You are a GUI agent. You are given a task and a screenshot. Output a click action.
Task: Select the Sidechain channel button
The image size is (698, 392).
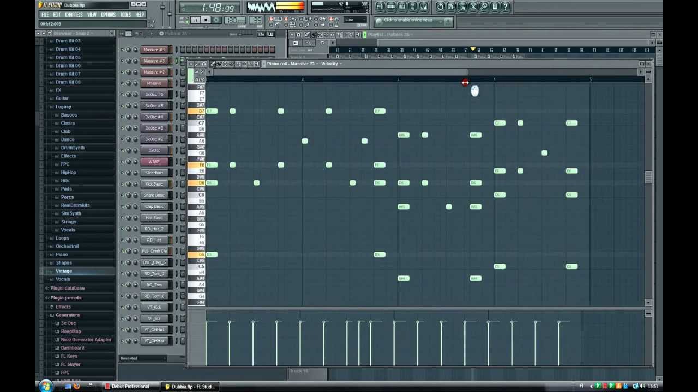pos(154,173)
